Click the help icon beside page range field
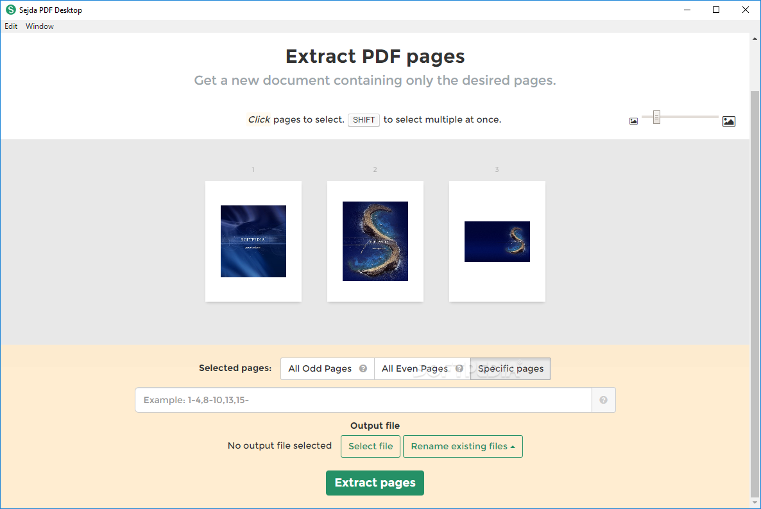The width and height of the screenshot is (761, 509). coord(603,400)
